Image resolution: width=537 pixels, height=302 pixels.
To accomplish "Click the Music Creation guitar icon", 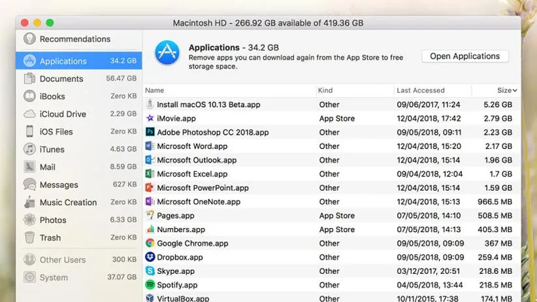I will (29, 202).
